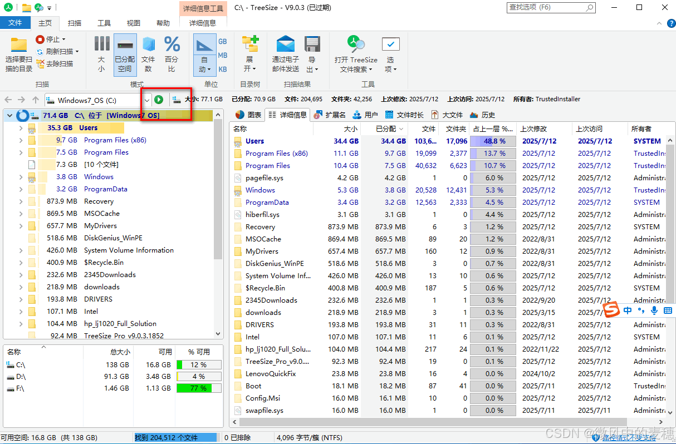This screenshot has height=444, width=676.
Task: Expand the ProgramData tree node
Action: point(21,189)
